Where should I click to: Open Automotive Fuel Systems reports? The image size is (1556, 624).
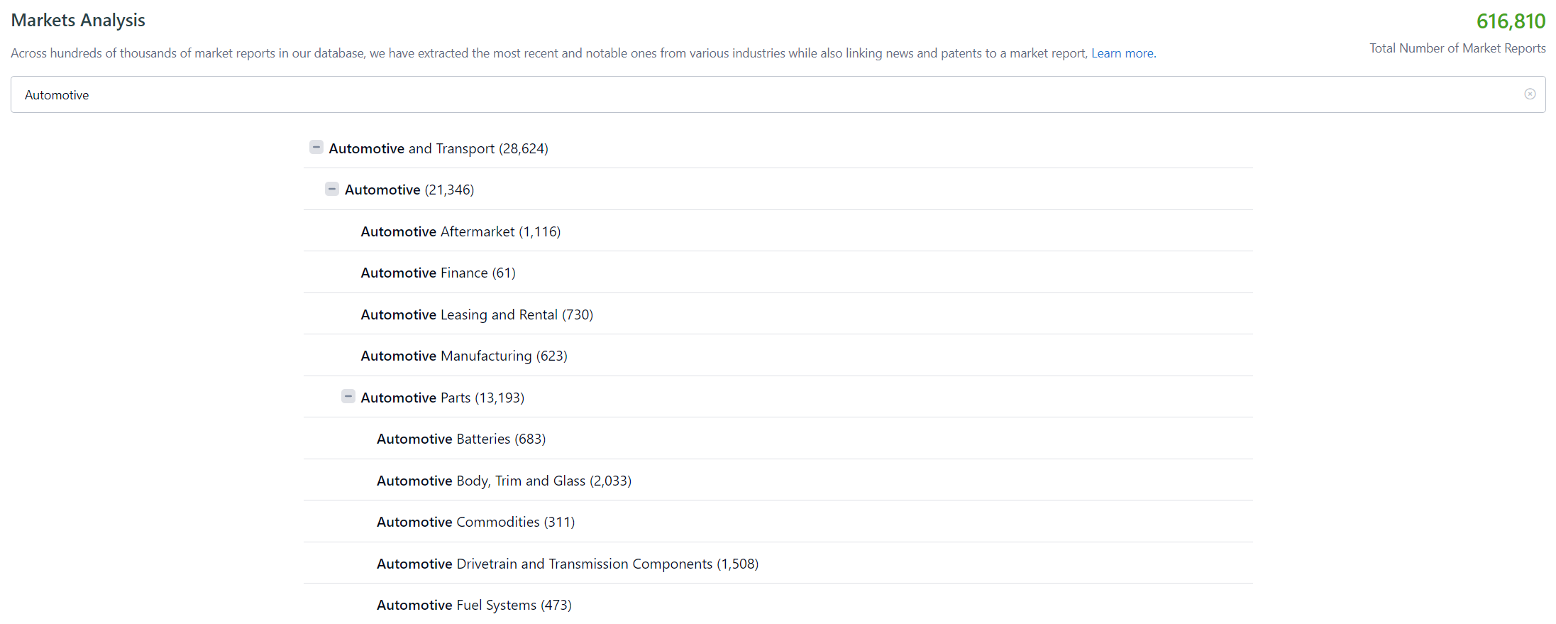pyautogui.click(x=474, y=606)
